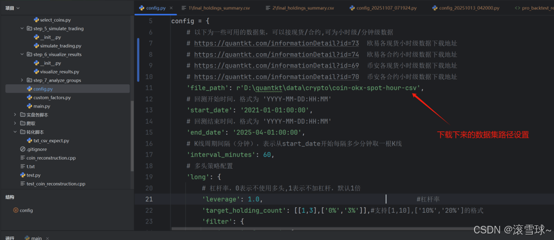Select __init__.py under step_6_visualize_results
The height and width of the screenshot is (240, 554).
pos(51,63)
